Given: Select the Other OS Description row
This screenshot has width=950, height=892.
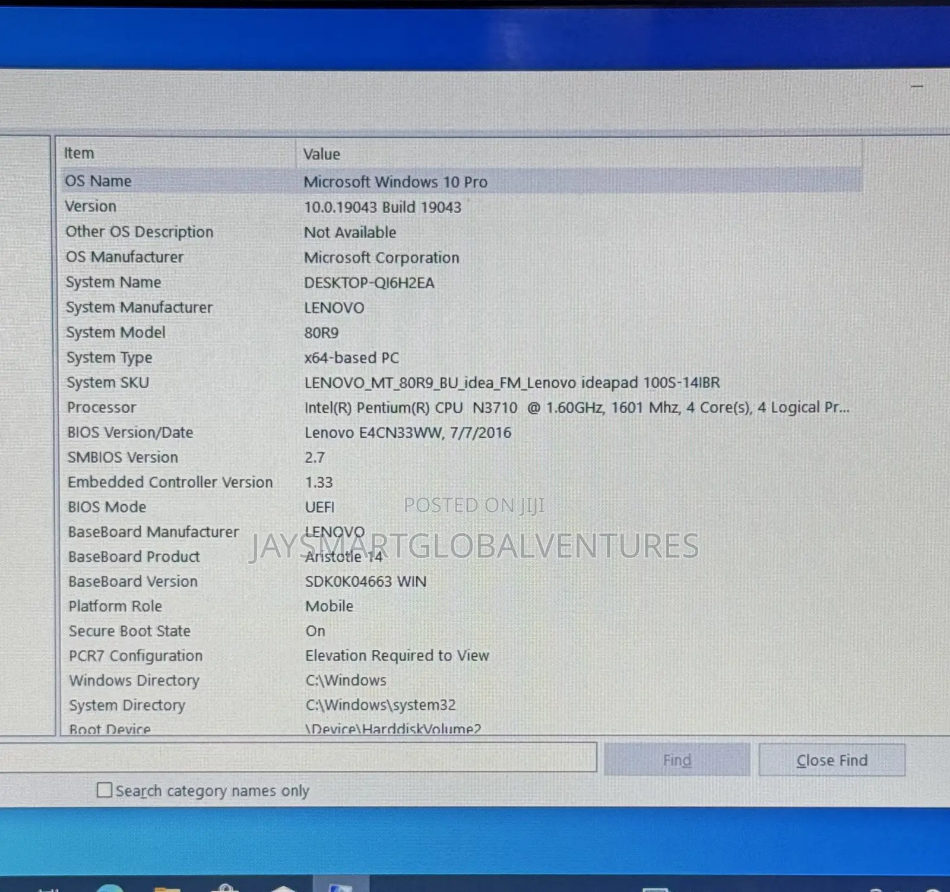Looking at the screenshot, I should (x=461, y=232).
